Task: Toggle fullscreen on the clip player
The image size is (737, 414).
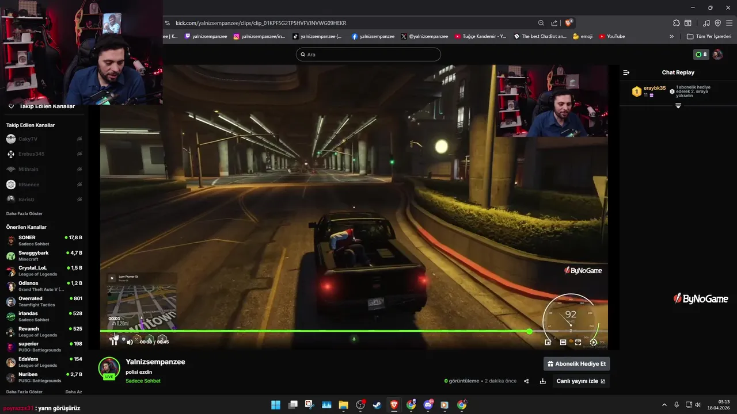Action: [578, 342]
